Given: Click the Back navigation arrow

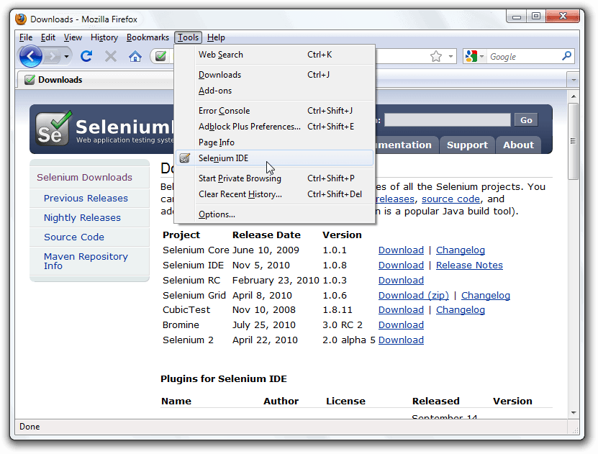Looking at the screenshot, I should pos(30,55).
